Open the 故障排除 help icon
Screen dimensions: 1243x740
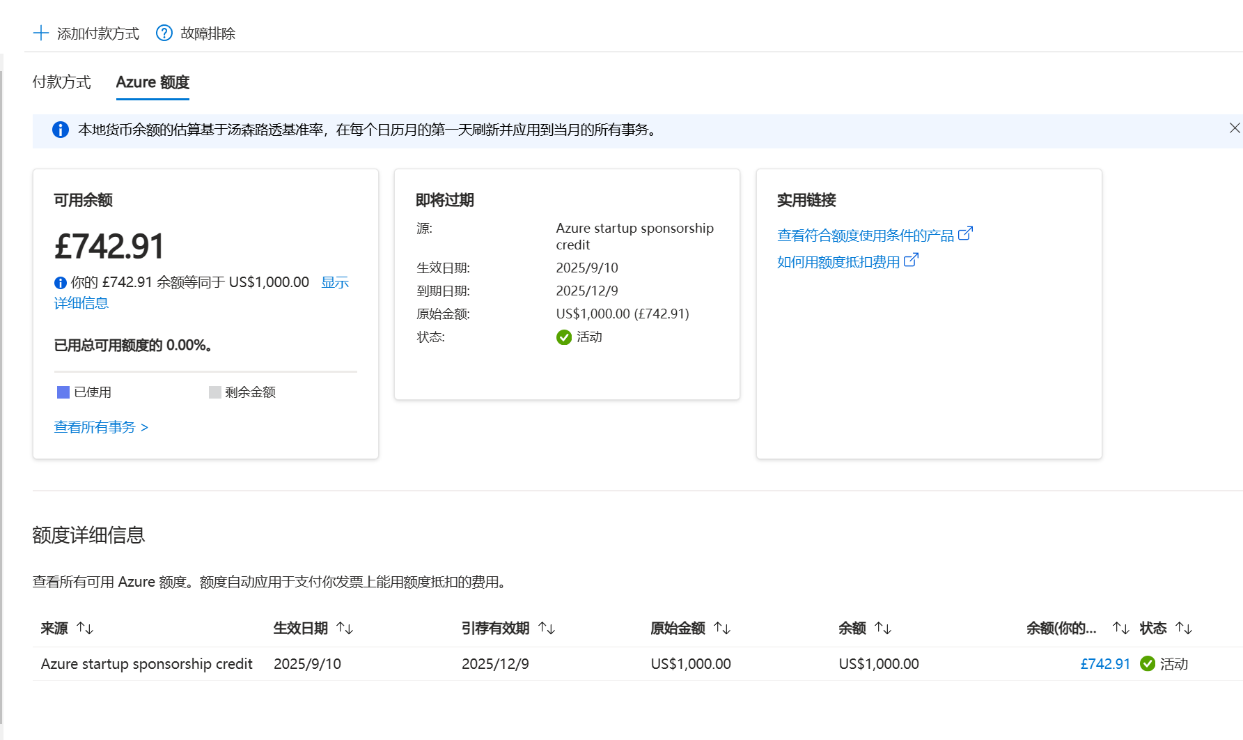164,33
